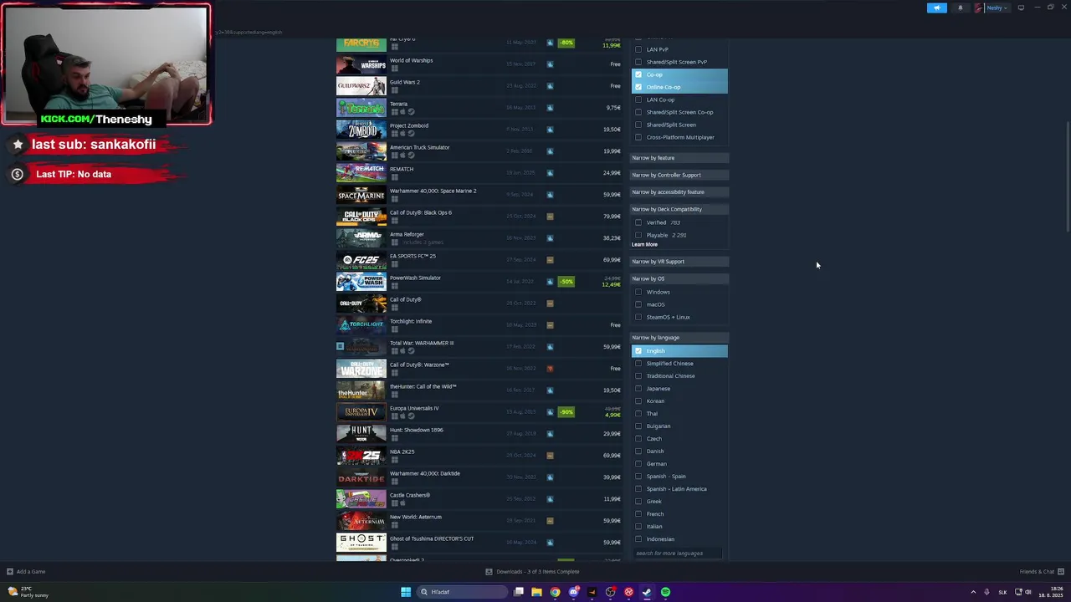Open the weather widget

(x=28, y=592)
